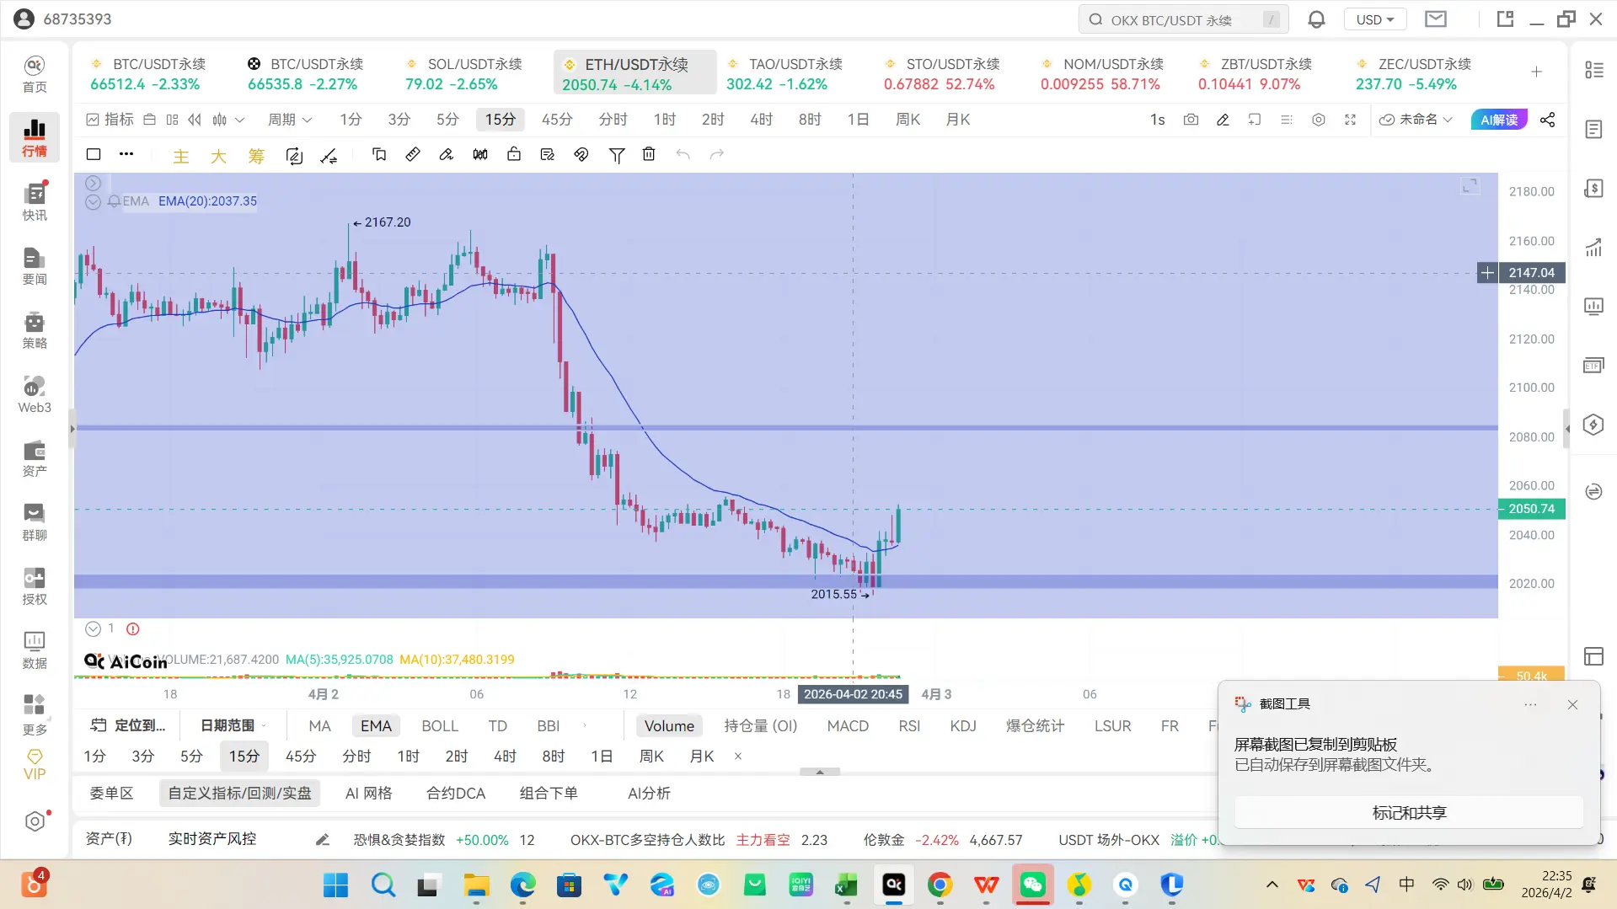The height and width of the screenshot is (909, 1617).
Task: Delete drawings with the trash icon
Action: [x=649, y=154]
